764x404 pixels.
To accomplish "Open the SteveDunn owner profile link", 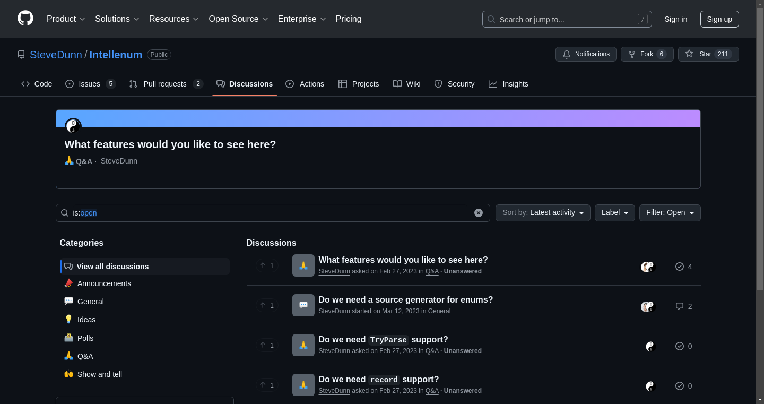I will [56, 55].
